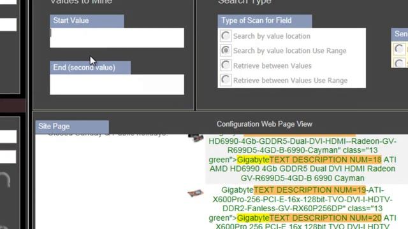Click the Site Page label tab
Viewport: 408px width, 229px height.
(72, 127)
